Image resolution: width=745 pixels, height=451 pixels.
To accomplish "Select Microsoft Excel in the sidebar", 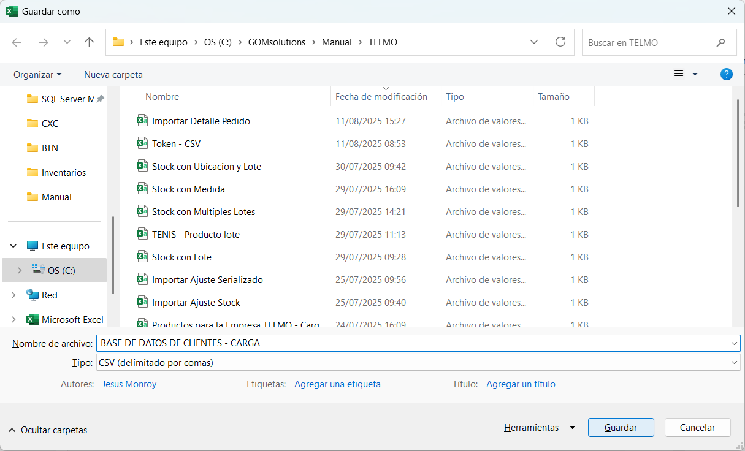I will tap(69, 319).
